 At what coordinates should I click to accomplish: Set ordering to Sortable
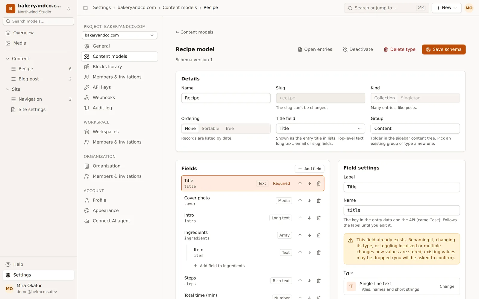(210, 129)
